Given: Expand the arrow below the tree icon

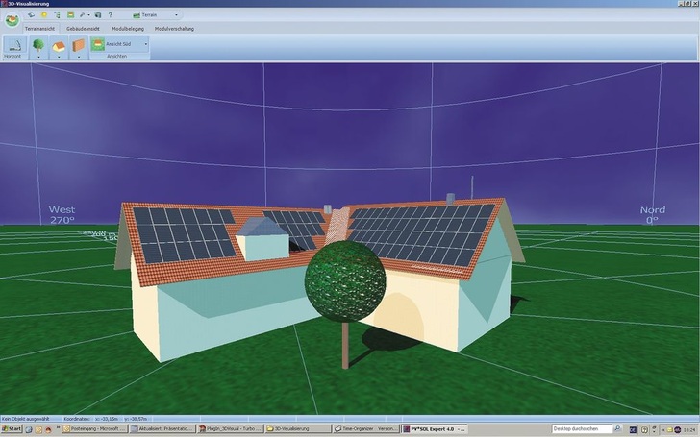Looking at the screenshot, I should coord(38,57).
